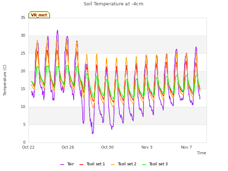
Task: Click the orange Tsoil set 2 swatch
Action: (113, 165)
